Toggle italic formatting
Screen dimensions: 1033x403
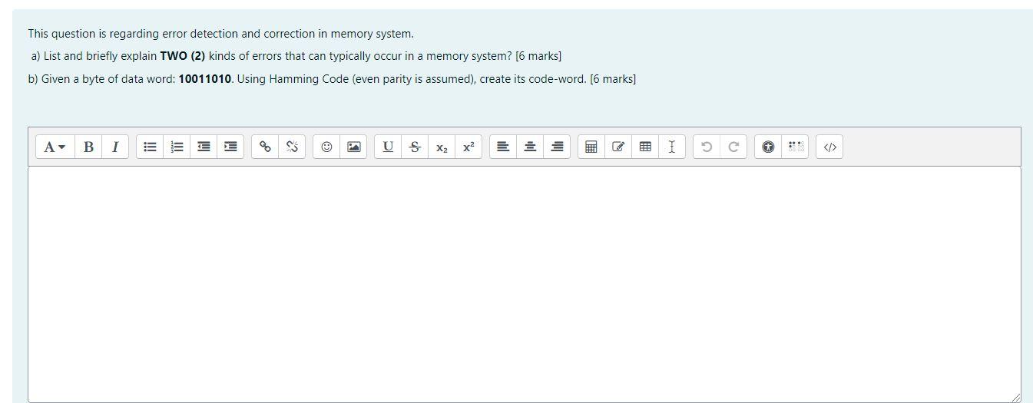point(115,147)
